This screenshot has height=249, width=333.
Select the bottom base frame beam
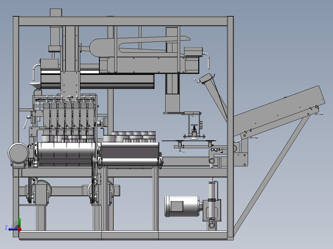click(123, 235)
